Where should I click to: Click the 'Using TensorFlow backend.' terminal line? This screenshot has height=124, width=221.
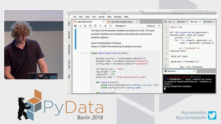[178, 86]
